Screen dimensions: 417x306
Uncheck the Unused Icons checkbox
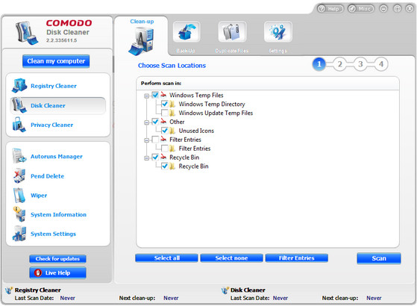pyautogui.click(x=165, y=131)
